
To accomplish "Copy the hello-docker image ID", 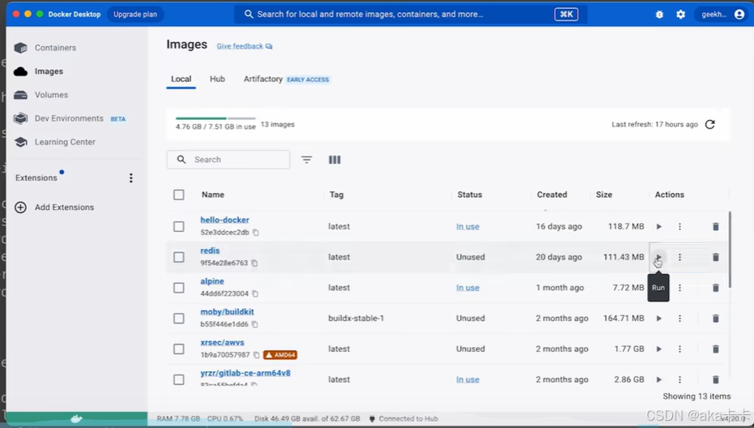I will [x=256, y=233].
